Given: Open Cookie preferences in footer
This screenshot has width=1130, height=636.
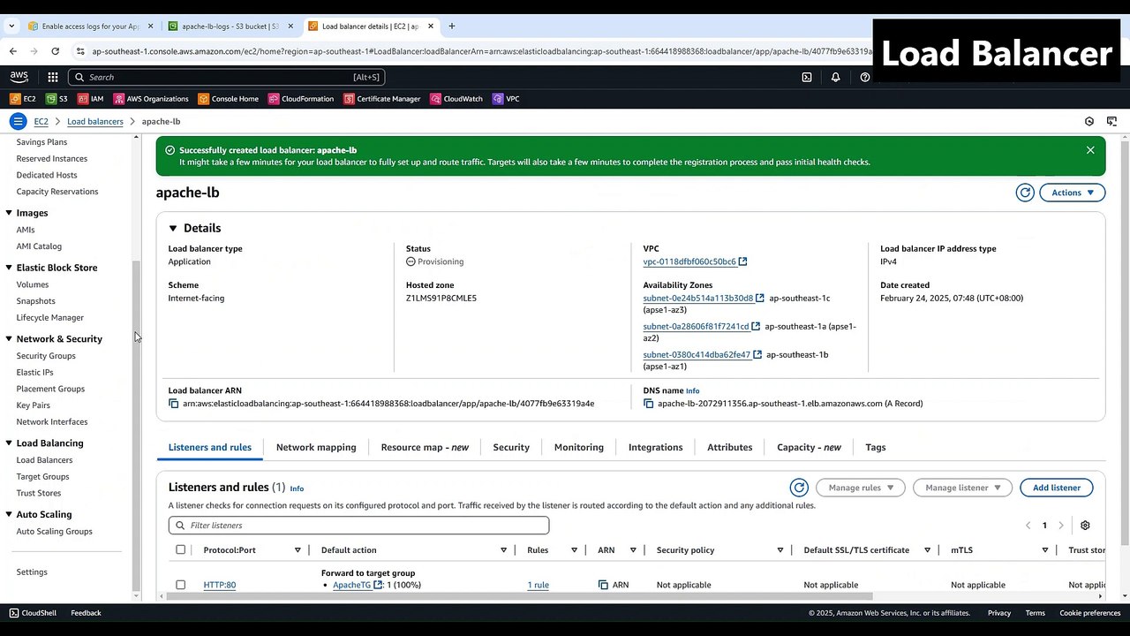Looking at the screenshot, I should tap(1090, 613).
